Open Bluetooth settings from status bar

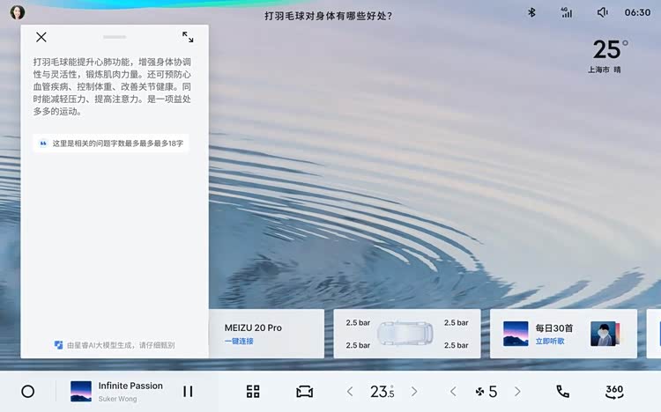pyautogui.click(x=531, y=12)
